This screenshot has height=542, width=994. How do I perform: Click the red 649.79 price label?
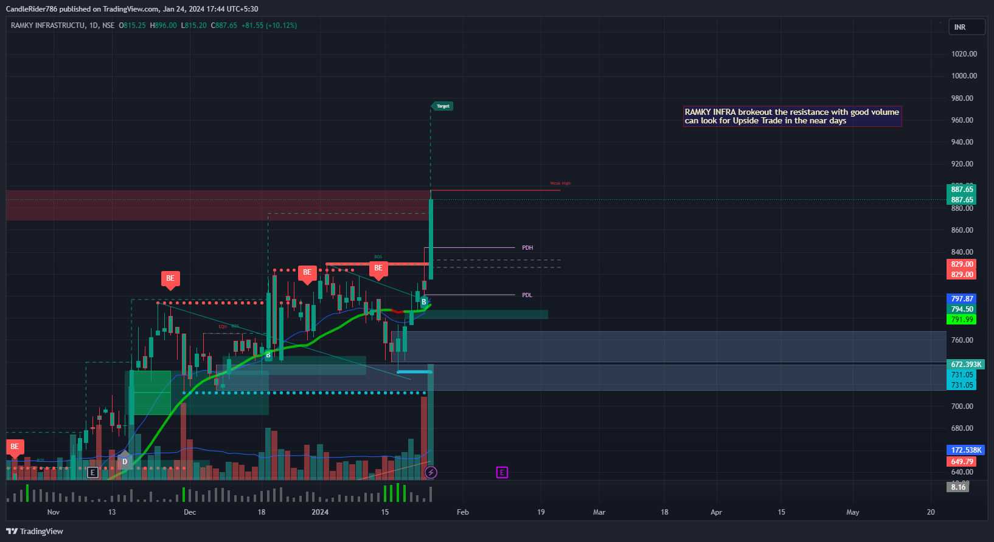pyautogui.click(x=962, y=462)
